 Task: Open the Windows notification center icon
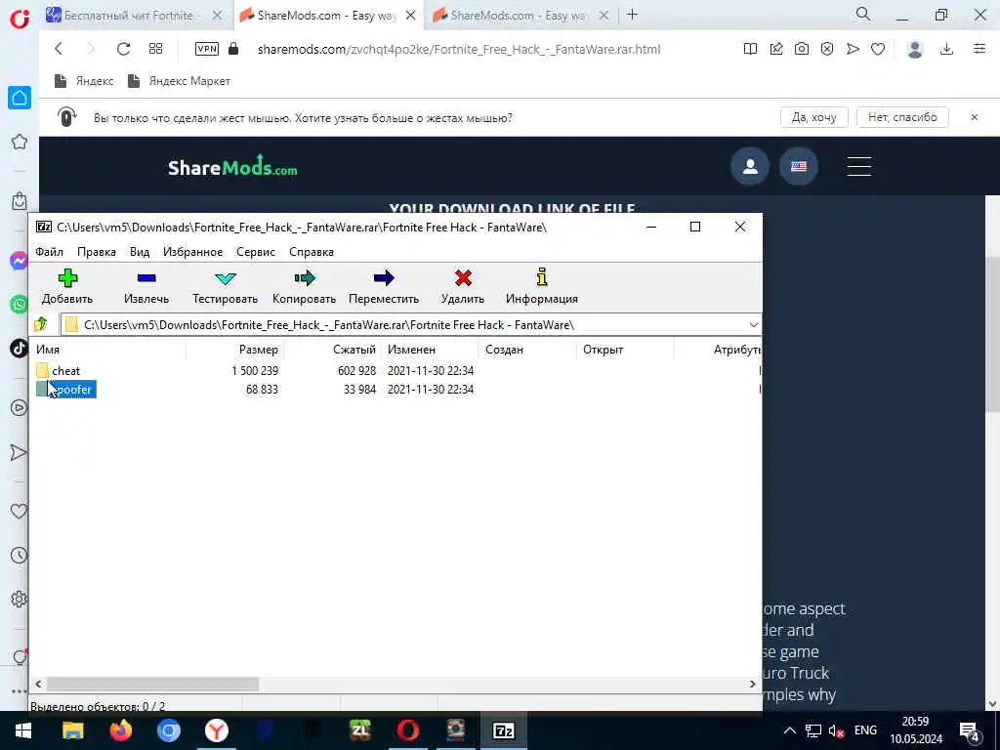[x=970, y=730]
